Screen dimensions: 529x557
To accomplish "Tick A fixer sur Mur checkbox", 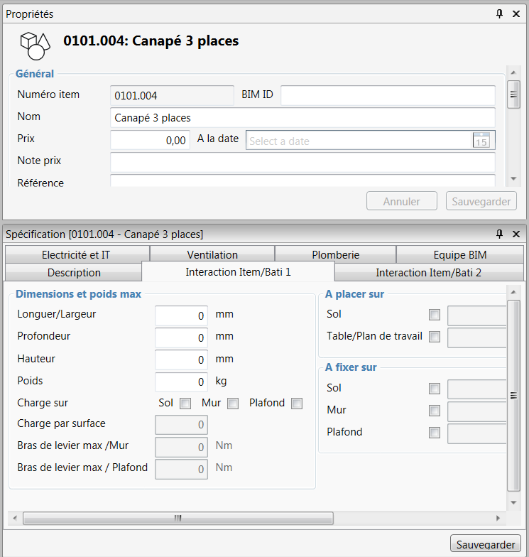I will point(435,411).
